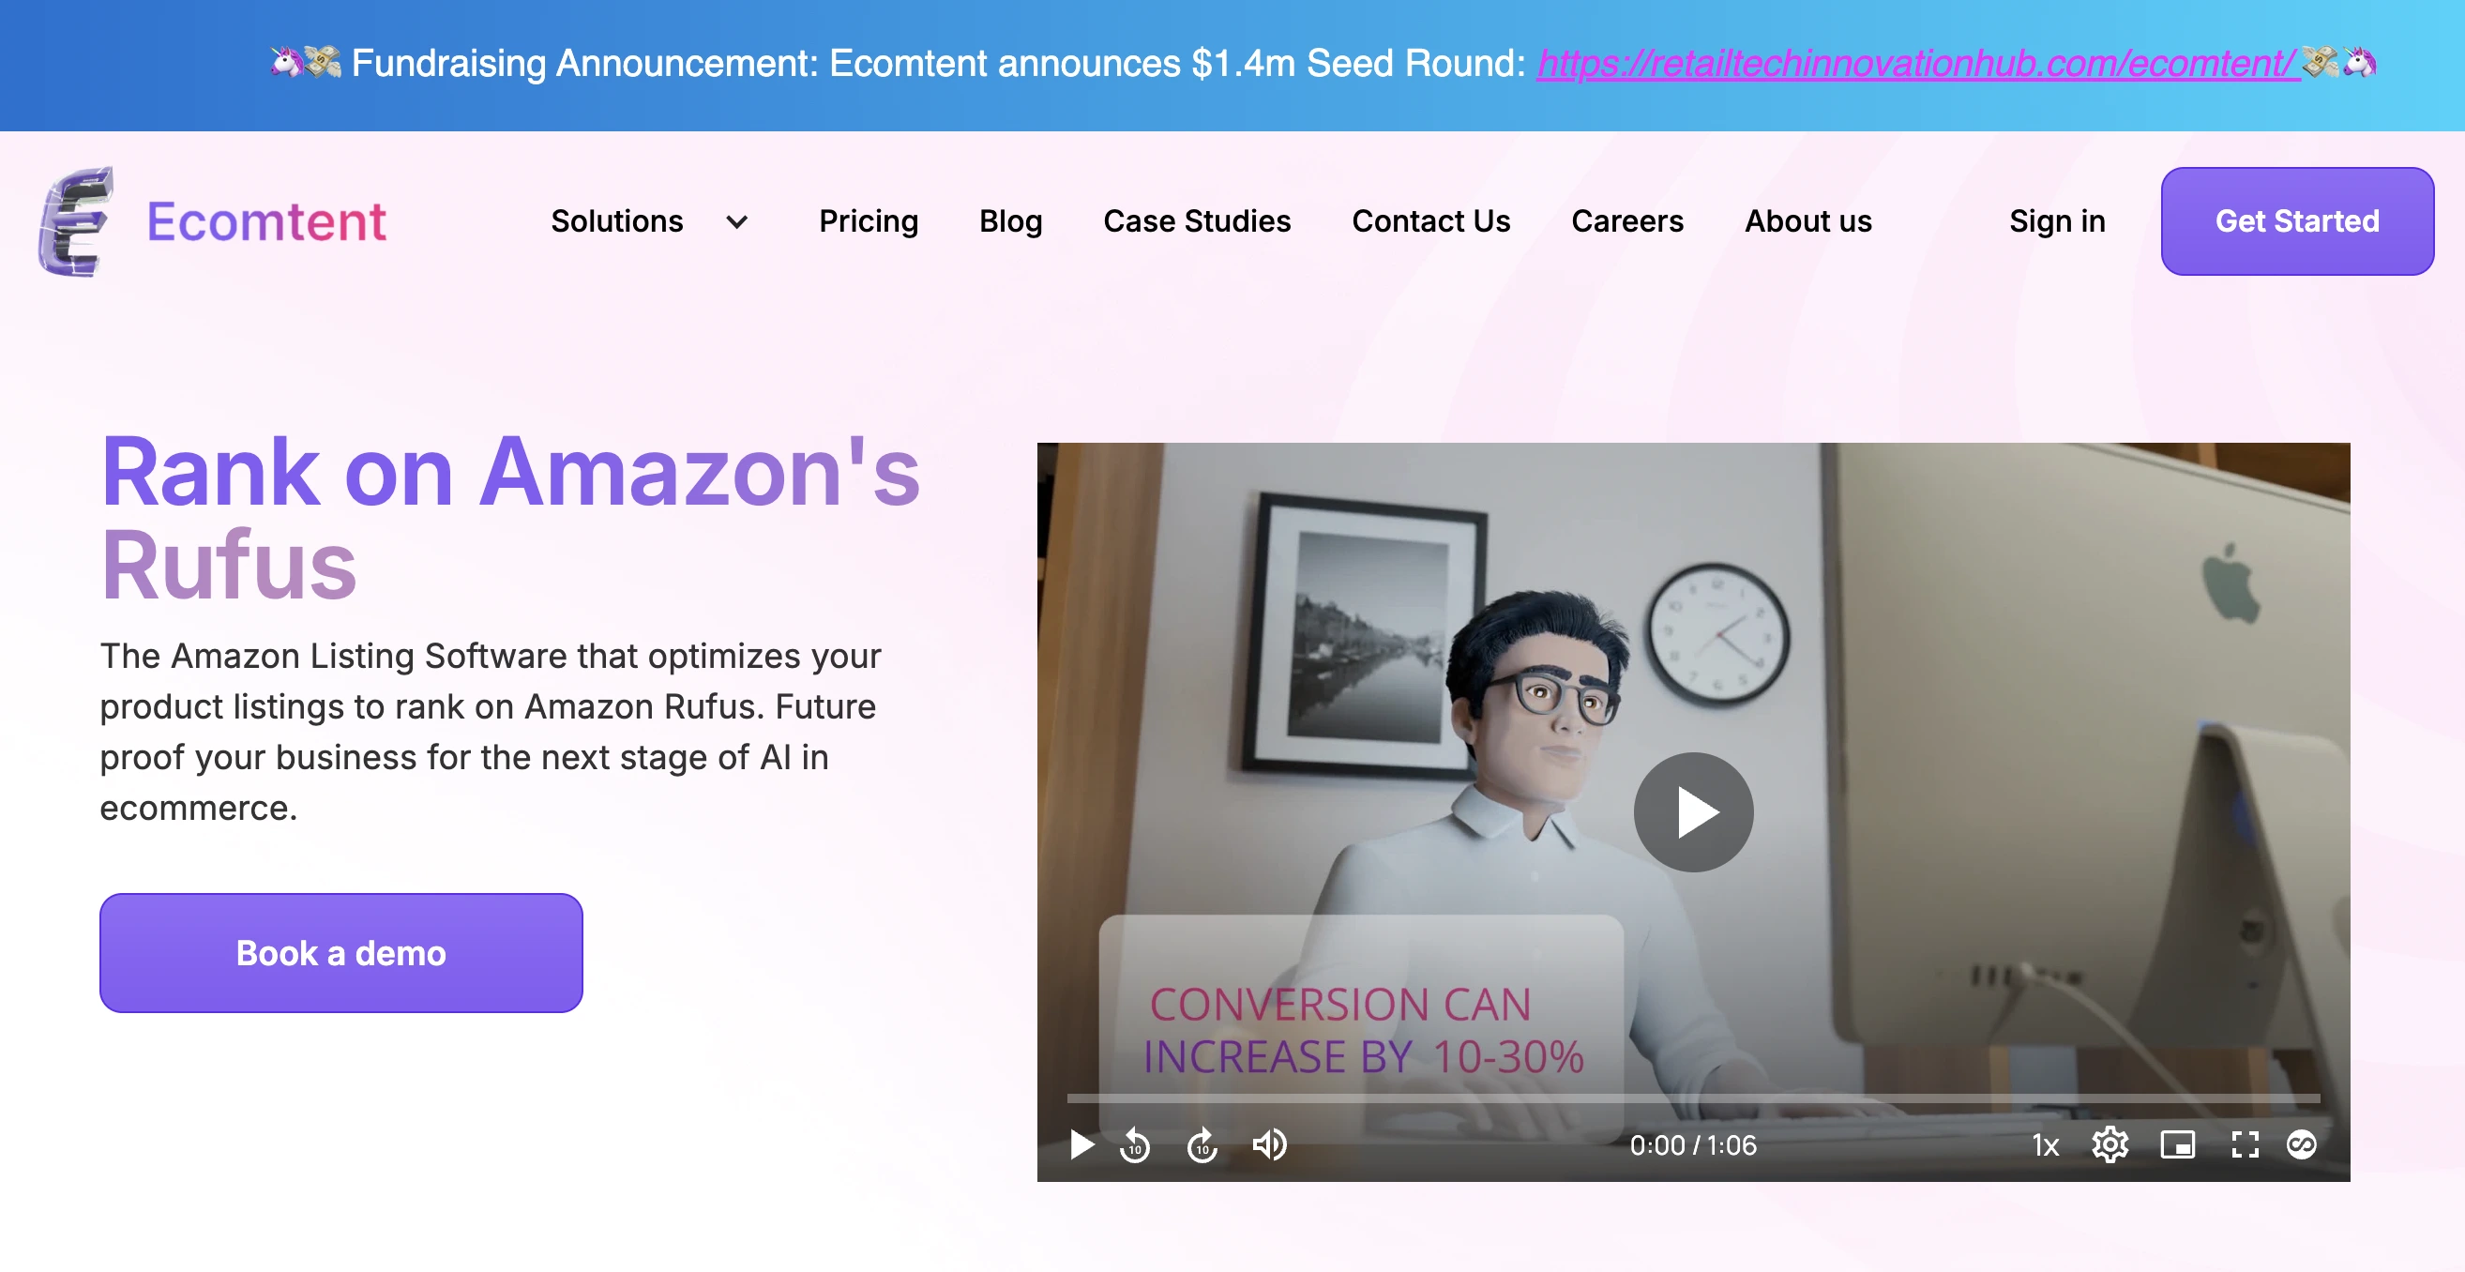Rewind the video 10 seconds
Screen dimensions: 2465x1272
1135,1144
